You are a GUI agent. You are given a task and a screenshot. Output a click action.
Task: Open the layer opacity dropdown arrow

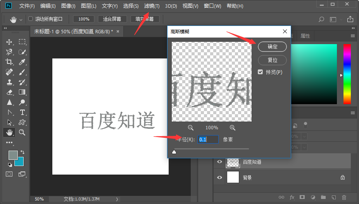(x=304, y=136)
